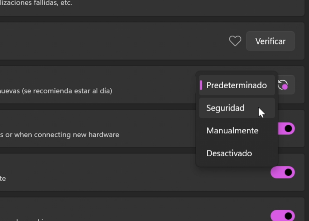The height and width of the screenshot is (221, 309).
Task: Click the heart favorite icon
Action: pyautogui.click(x=235, y=41)
